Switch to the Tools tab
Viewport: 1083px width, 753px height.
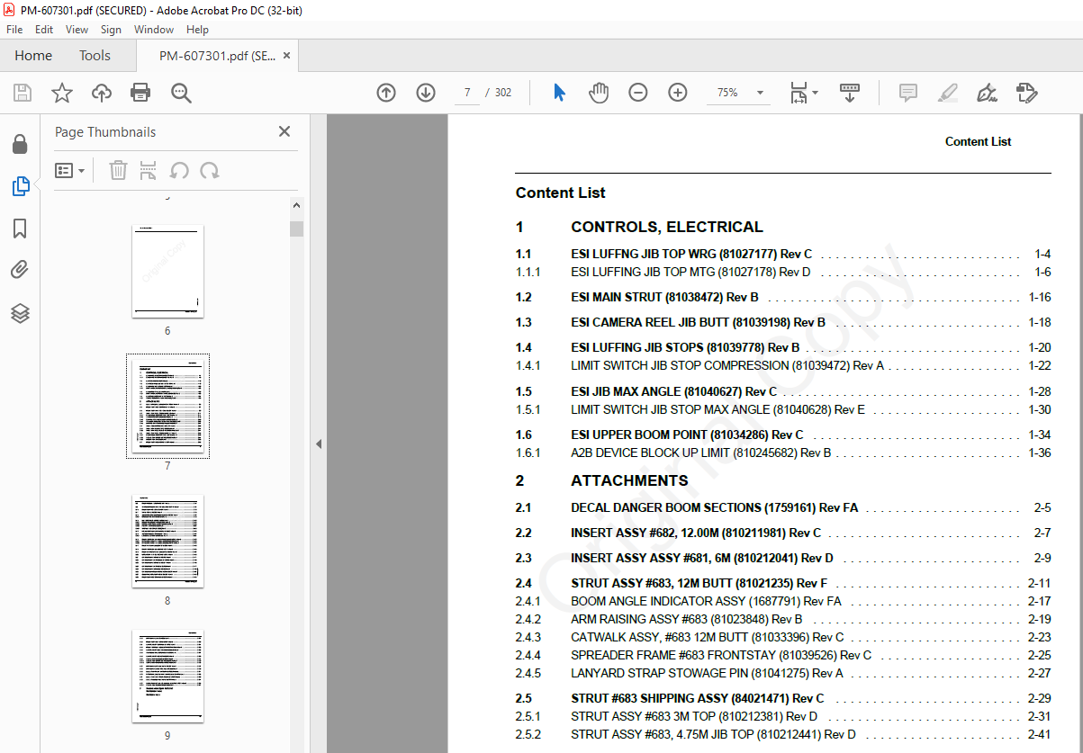pos(95,56)
